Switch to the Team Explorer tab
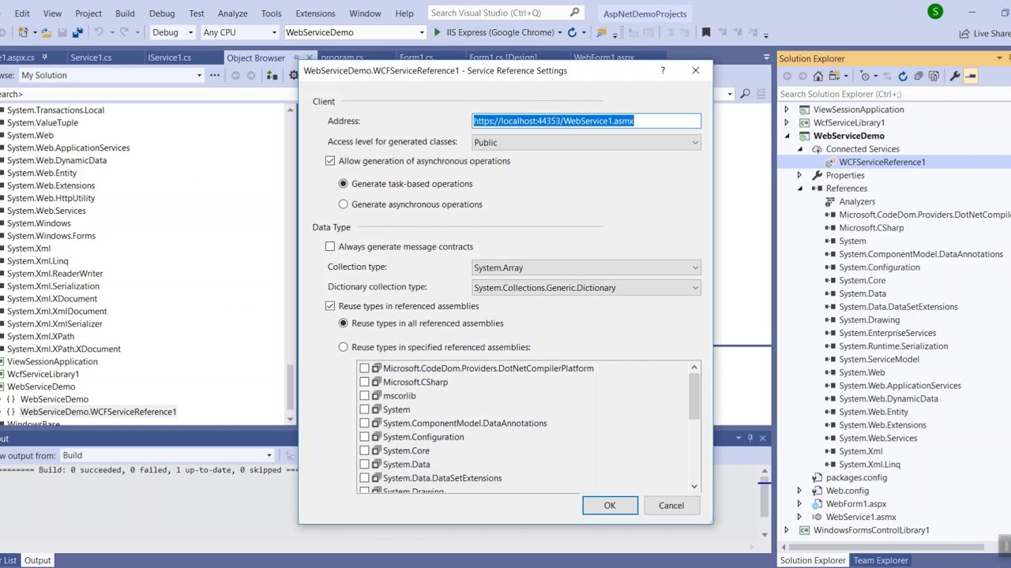This screenshot has width=1011, height=568. (880, 560)
